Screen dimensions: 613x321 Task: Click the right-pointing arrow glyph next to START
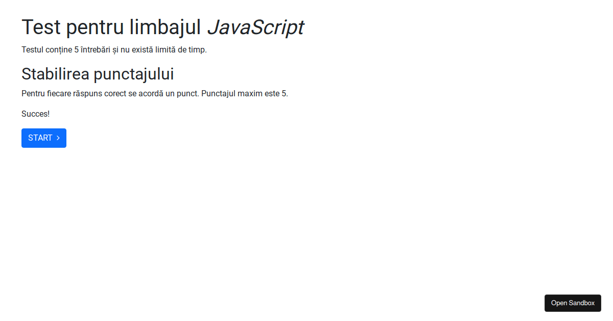click(x=58, y=138)
